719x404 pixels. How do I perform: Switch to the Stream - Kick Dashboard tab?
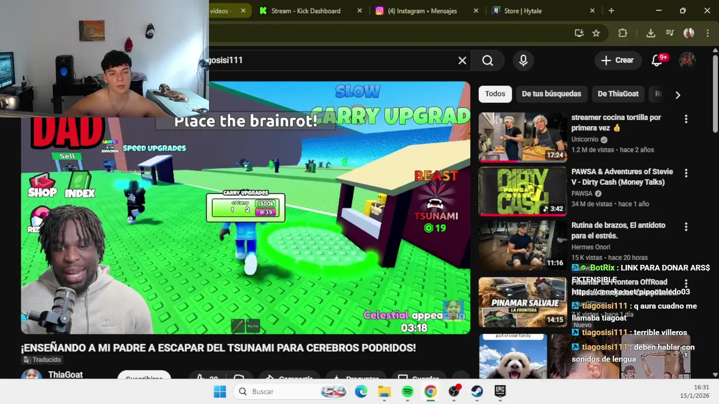(x=307, y=11)
